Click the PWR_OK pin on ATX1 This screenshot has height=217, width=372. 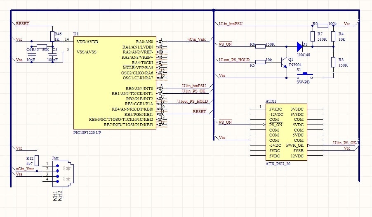coord(295,145)
